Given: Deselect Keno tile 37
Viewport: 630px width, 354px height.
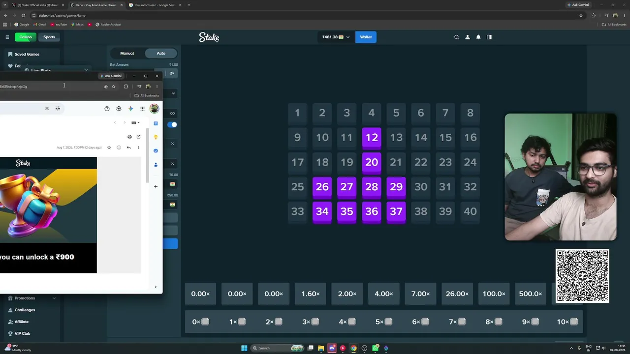Looking at the screenshot, I should click(x=396, y=211).
